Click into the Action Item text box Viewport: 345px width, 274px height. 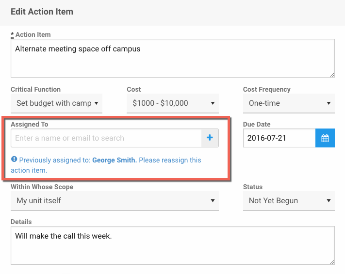coord(172,58)
